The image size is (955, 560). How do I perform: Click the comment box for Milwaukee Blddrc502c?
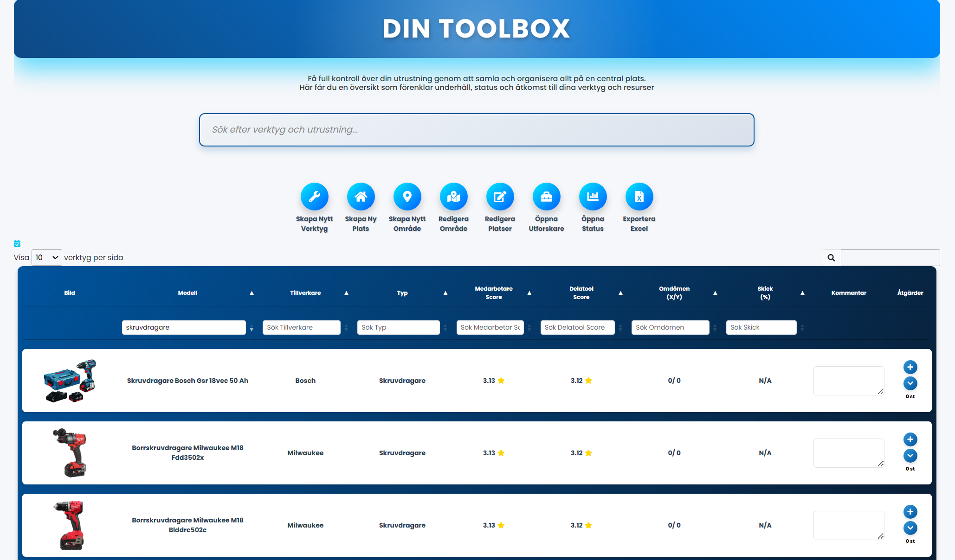click(x=848, y=525)
